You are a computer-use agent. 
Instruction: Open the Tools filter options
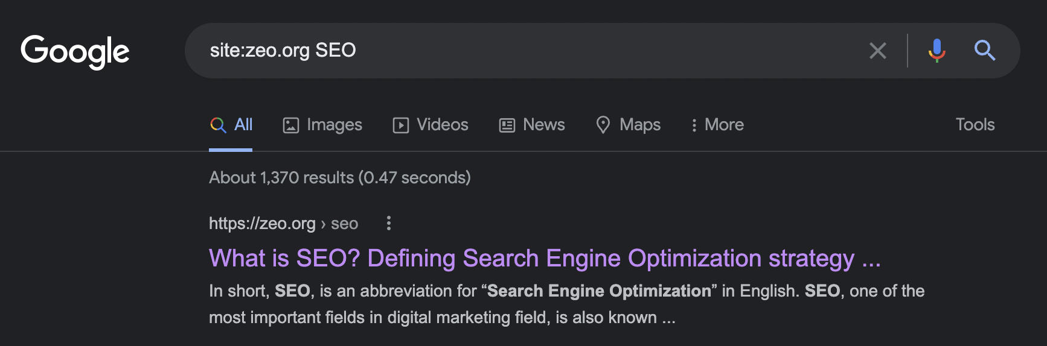pos(975,125)
